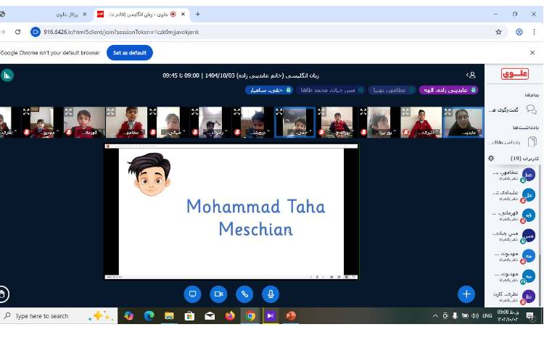Make the teacher عابدینی webcam fullscreen
544x348 pixels.
(x=448, y=112)
